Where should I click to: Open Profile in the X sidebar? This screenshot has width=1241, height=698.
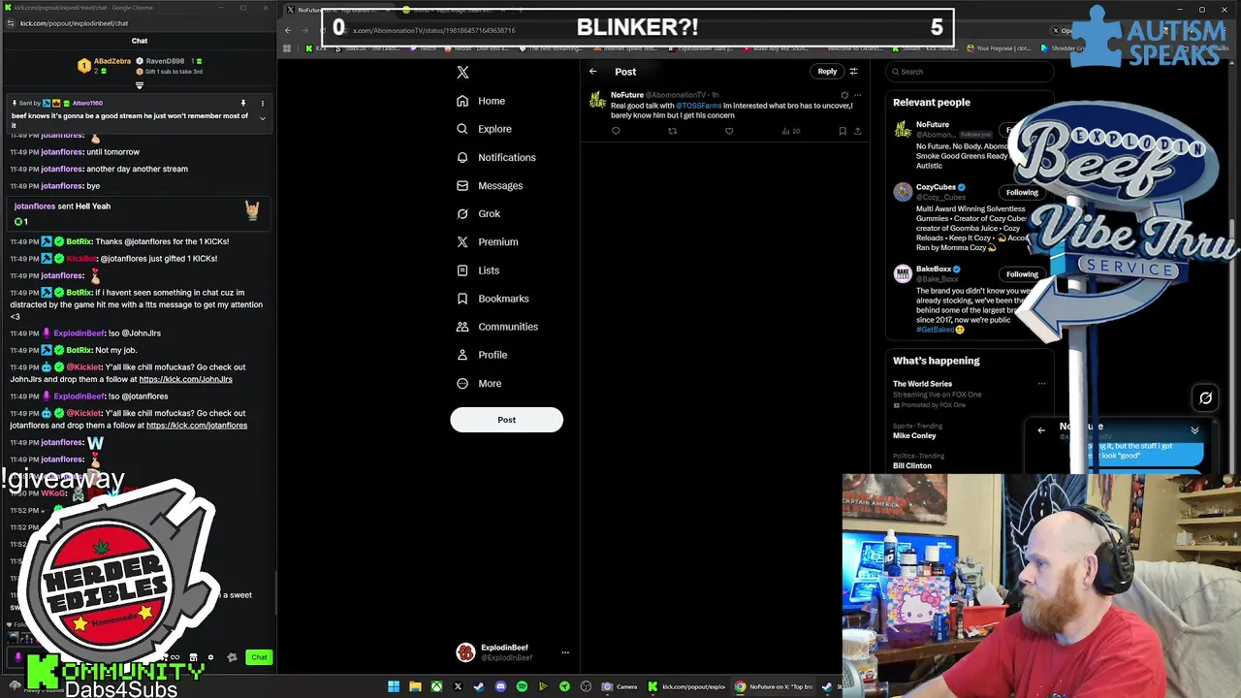pos(482,355)
